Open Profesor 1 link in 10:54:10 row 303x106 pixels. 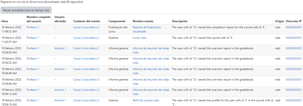(x=33, y=100)
